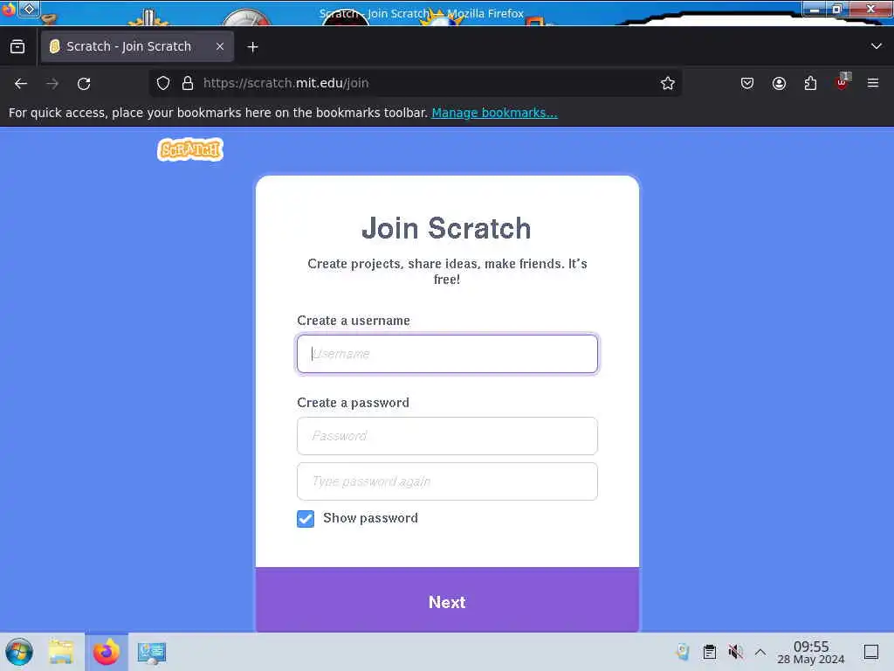
Task: Open the Firefox account icon
Action: tap(779, 83)
